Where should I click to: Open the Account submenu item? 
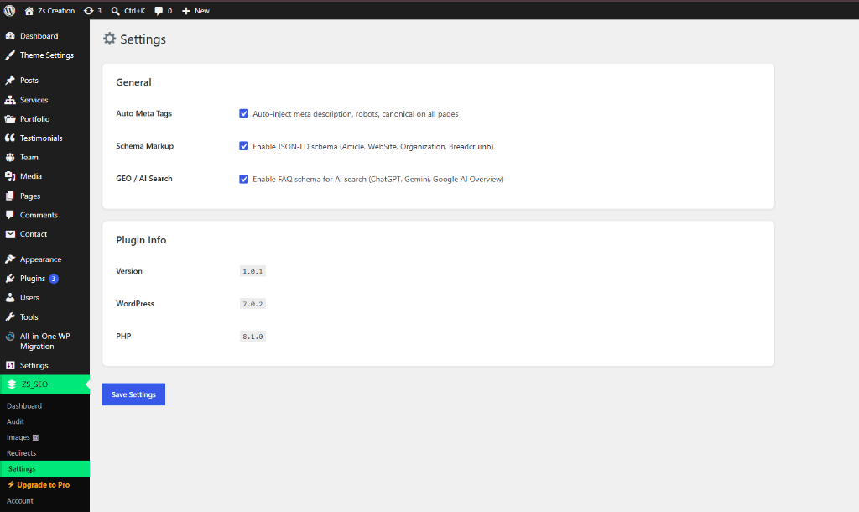20,501
